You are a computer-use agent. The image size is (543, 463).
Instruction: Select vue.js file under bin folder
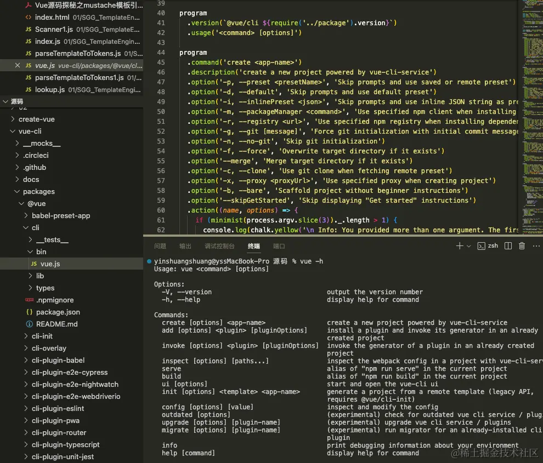71,264
